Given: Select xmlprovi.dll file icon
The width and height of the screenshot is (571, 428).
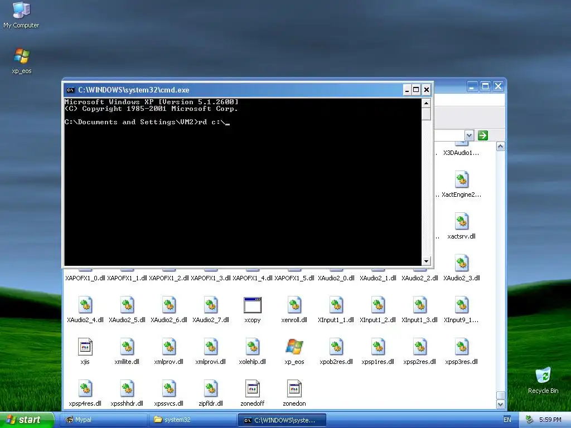Looking at the screenshot, I should [211, 347].
